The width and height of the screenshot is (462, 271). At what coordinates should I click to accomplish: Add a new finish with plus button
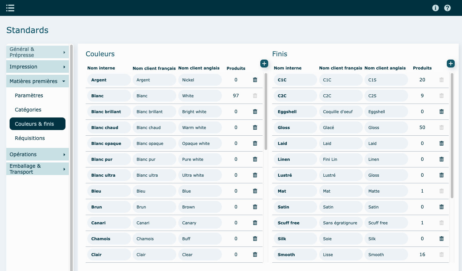point(450,64)
